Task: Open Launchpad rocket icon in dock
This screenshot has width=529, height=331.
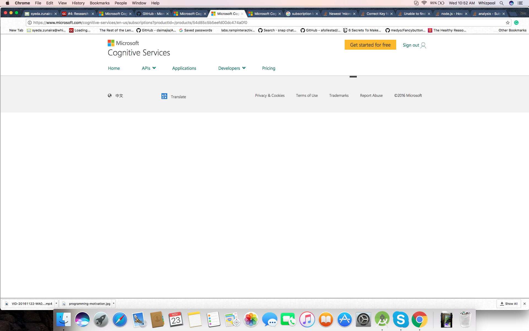Action: pyautogui.click(x=101, y=320)
